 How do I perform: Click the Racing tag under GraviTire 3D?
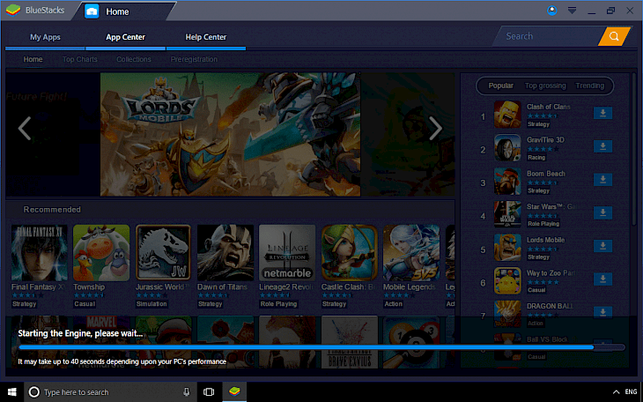point(536,157)
